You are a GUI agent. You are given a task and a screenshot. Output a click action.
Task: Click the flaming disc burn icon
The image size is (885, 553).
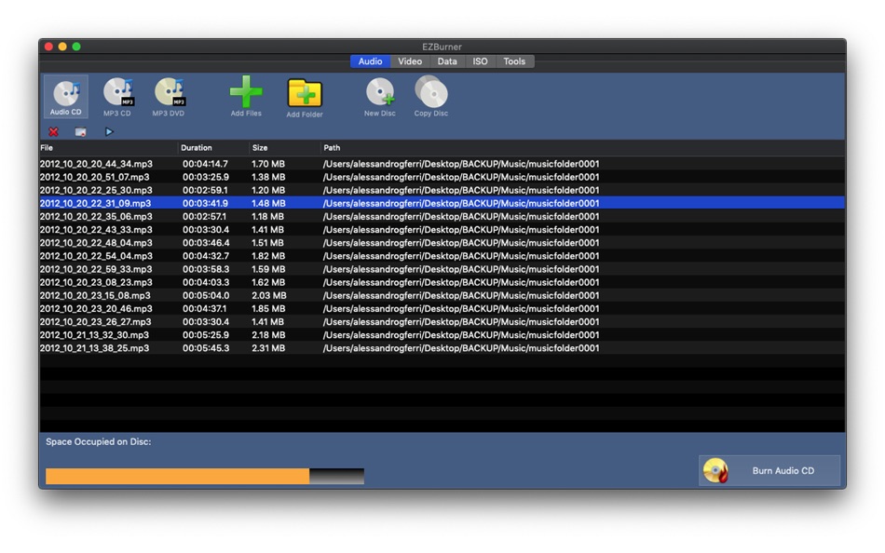point(716,471)
